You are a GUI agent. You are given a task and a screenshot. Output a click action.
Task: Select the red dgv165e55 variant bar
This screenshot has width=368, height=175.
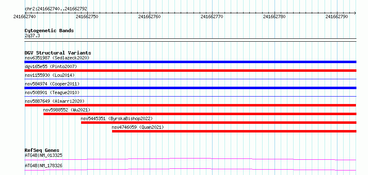pyautogui.click(x=190, y=71)
